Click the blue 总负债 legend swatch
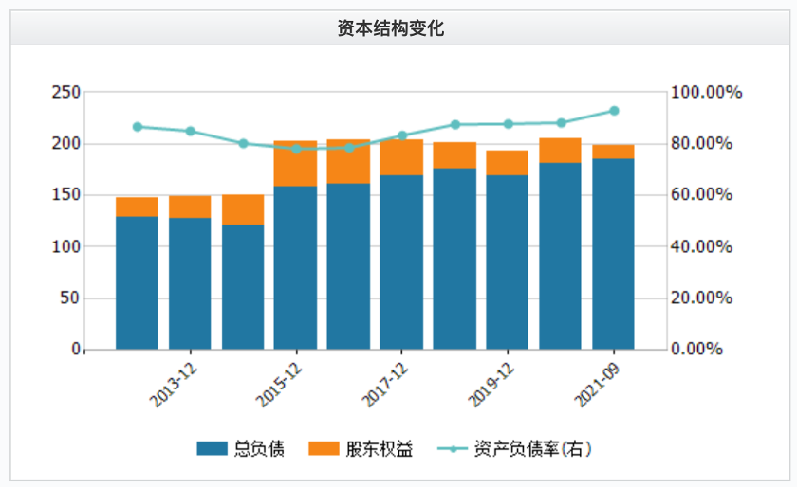 pyautogui.click(x=212, y=448)
